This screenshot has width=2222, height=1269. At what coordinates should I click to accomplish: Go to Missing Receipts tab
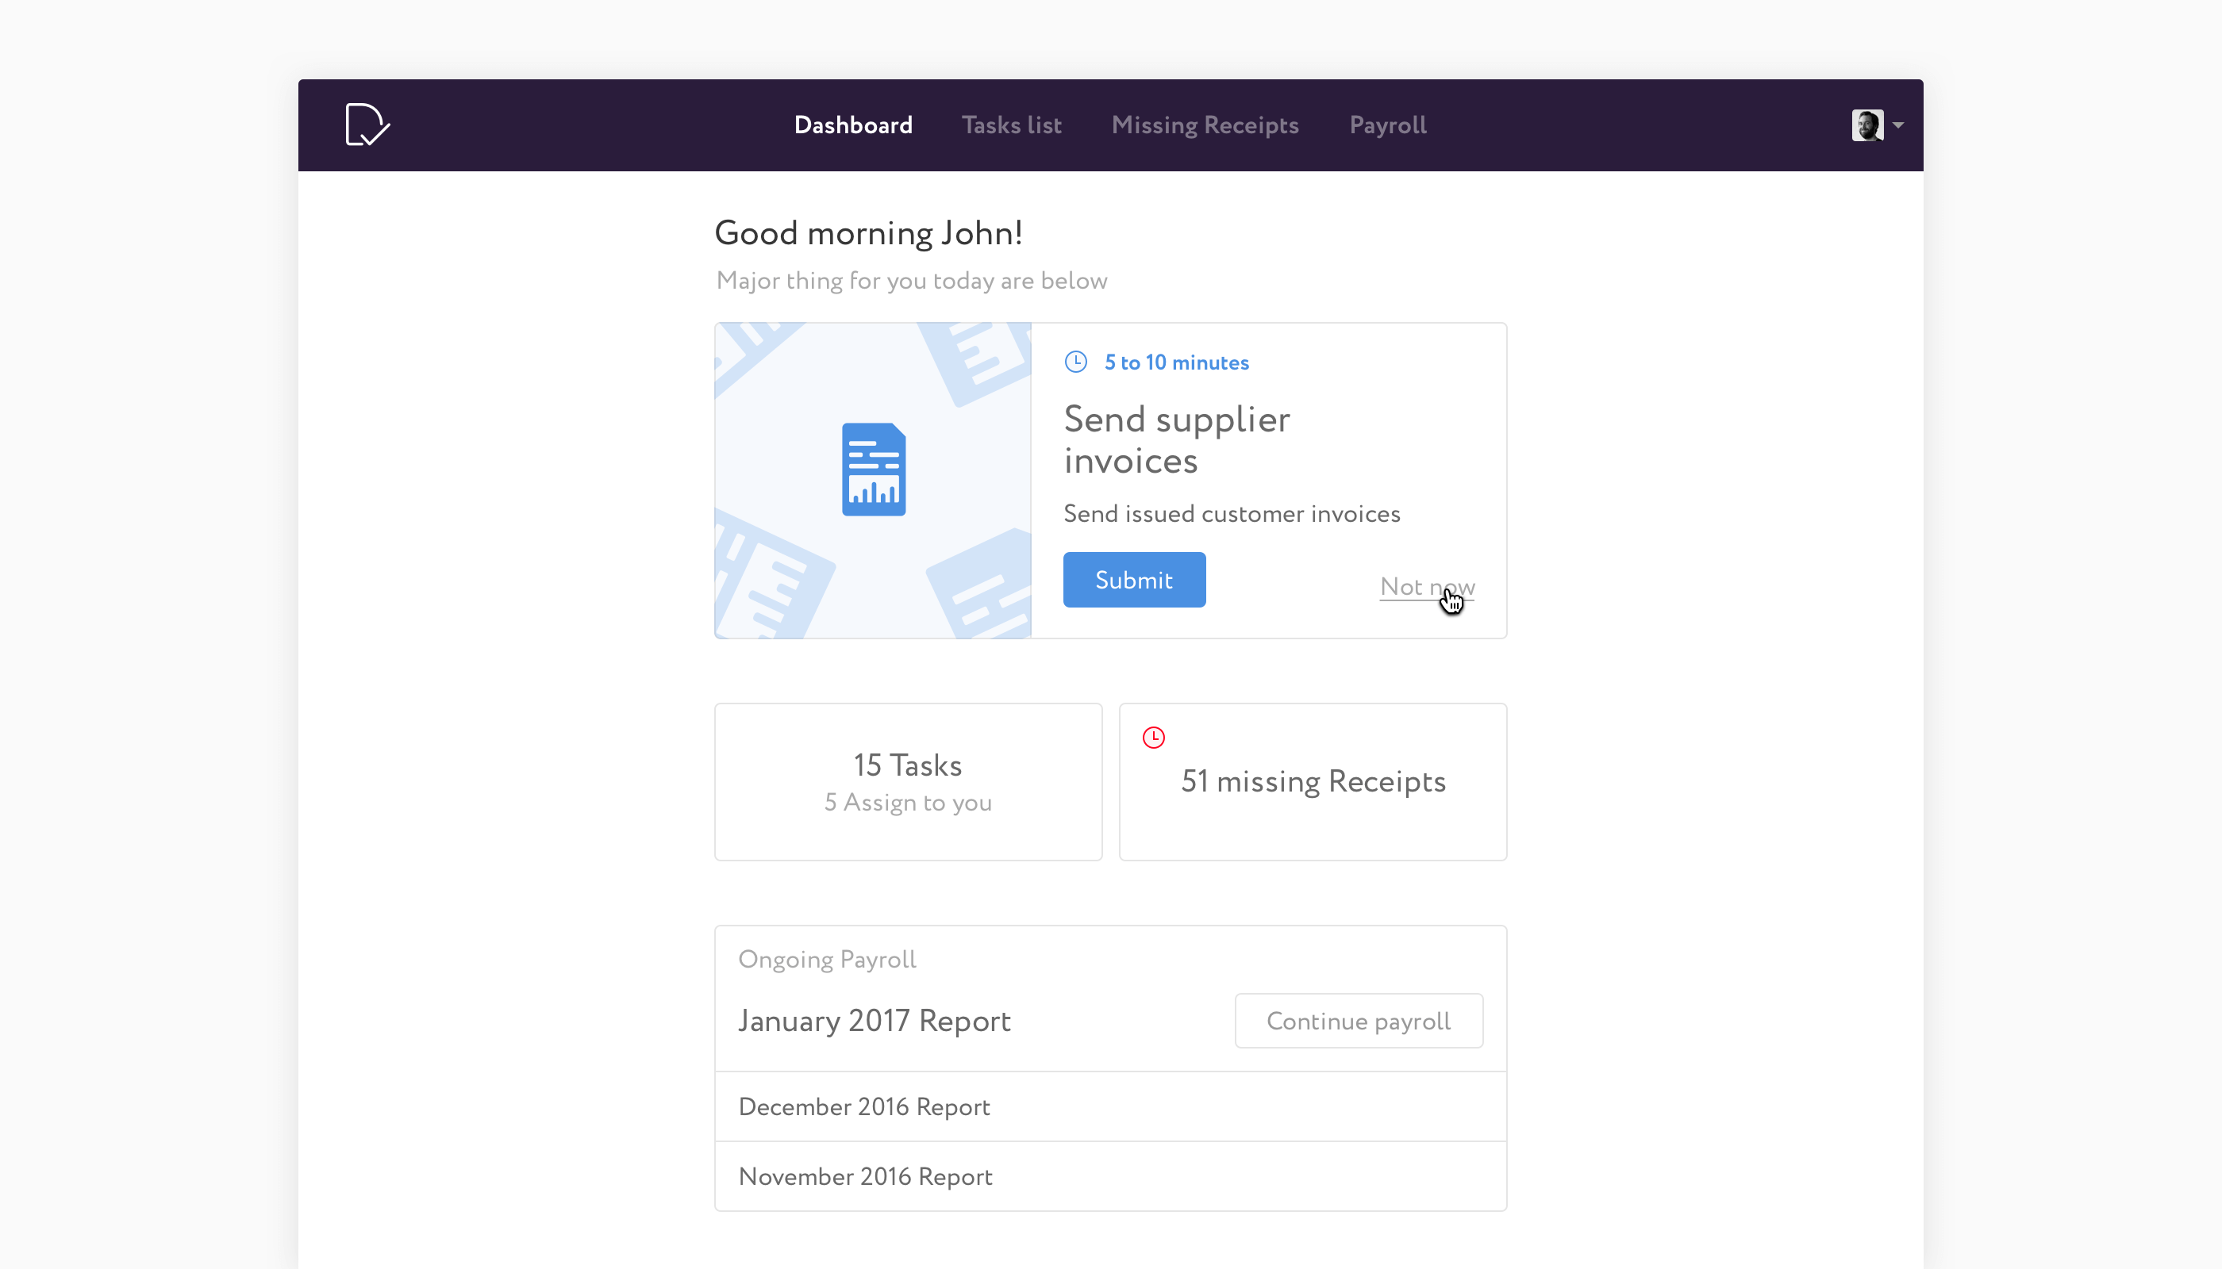click(1205, 125)
